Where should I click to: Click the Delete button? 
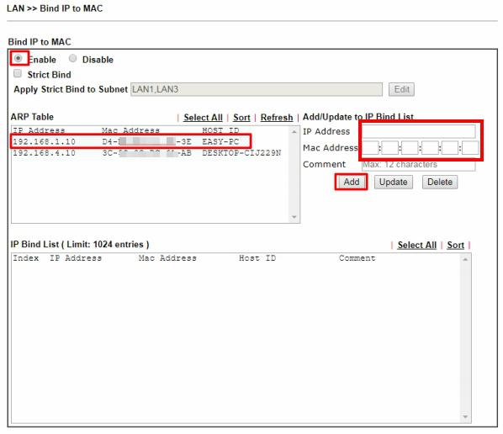[440, 182]
